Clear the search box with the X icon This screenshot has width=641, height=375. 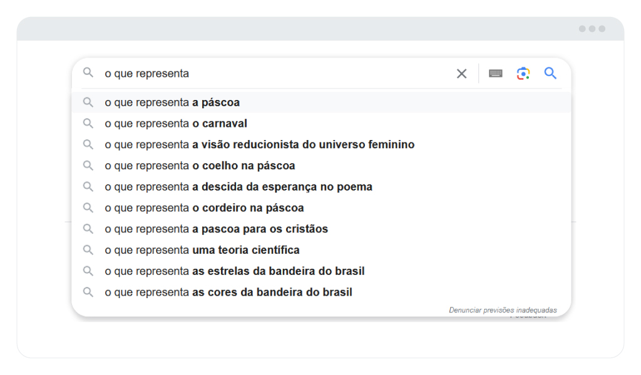(461, 74)
